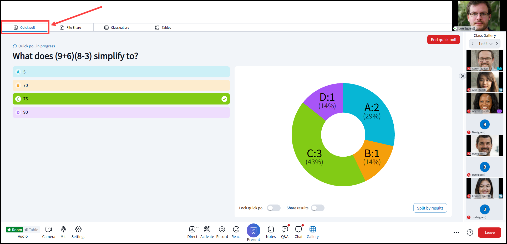Open the Activate QR icon
The height and width of the screenshot is (244, 507).
[x=207, y=229]
